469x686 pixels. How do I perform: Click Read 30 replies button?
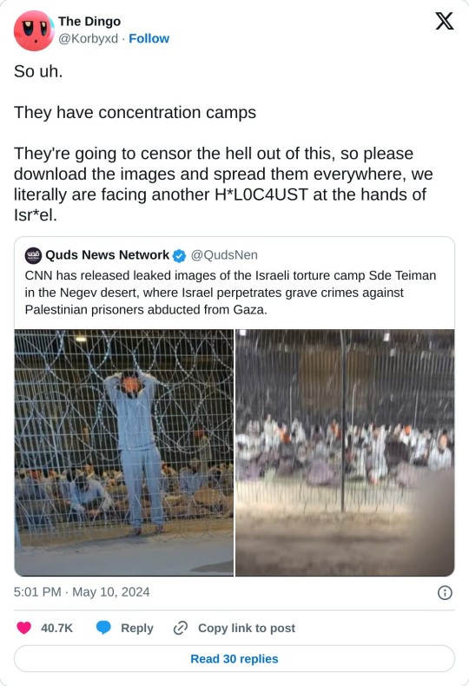coord(234,658)
